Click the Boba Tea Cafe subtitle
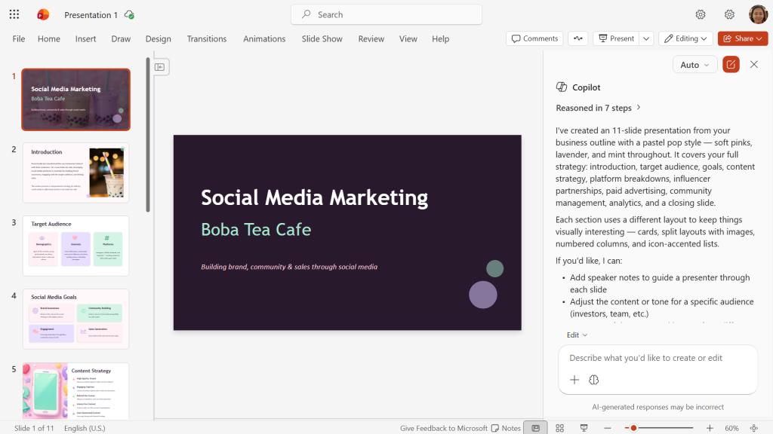Viewport: 773px width, 434px height. pyautogui.click(x=256, y=230)
